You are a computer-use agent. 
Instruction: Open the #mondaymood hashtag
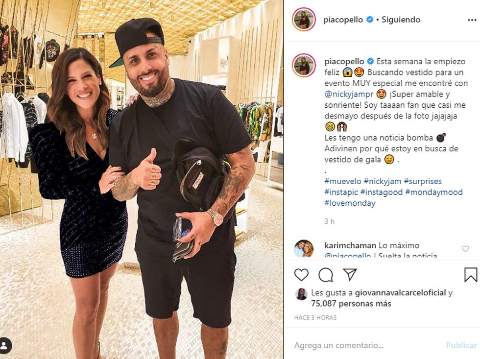tap(434, 192)
